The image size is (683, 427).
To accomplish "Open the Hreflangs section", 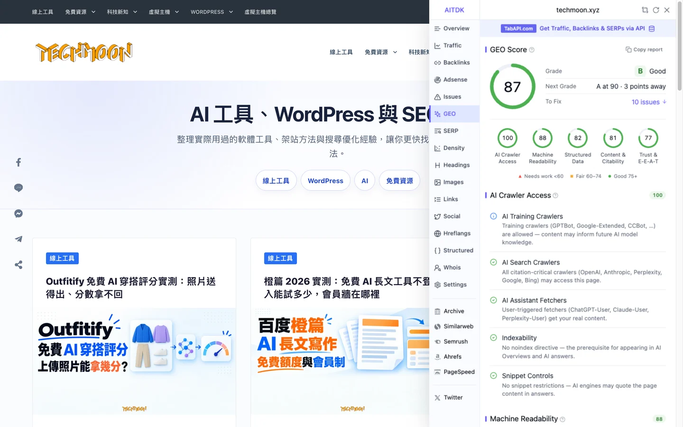I will (454, 233).
